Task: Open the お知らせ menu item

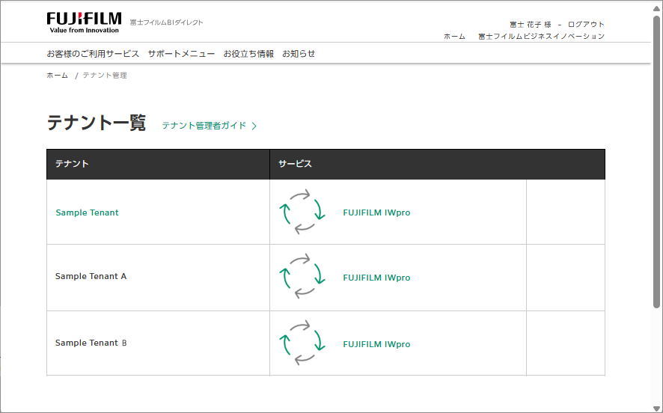Action: point(299,54)
